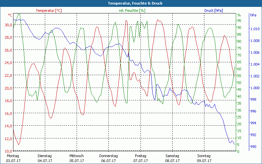Select the blue 'Druck [hPa]' legend label
The image size is (262, 164).
coord(214,10)
